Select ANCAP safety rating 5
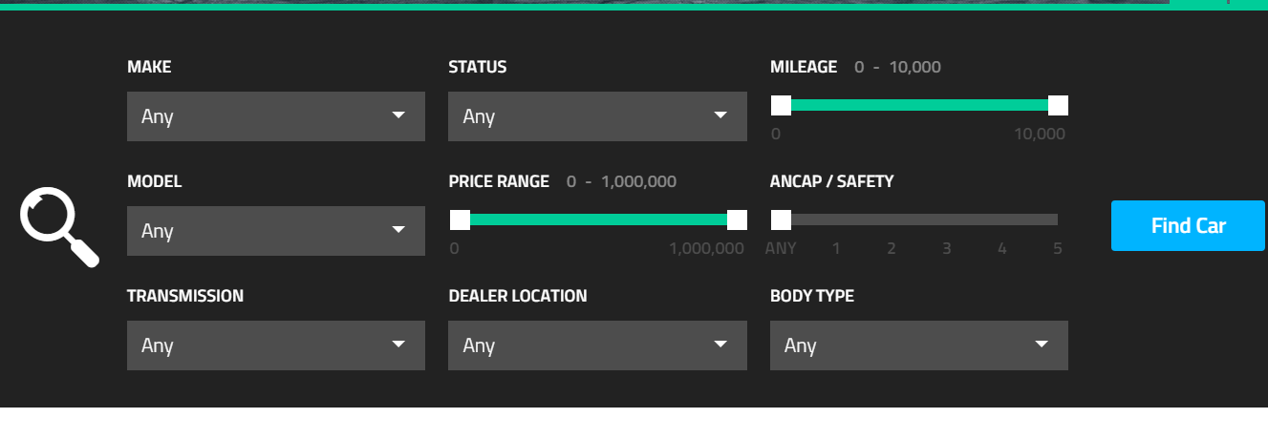Image resolution: width=1268 pixels, height=439 pixels. click(1058, 249)
